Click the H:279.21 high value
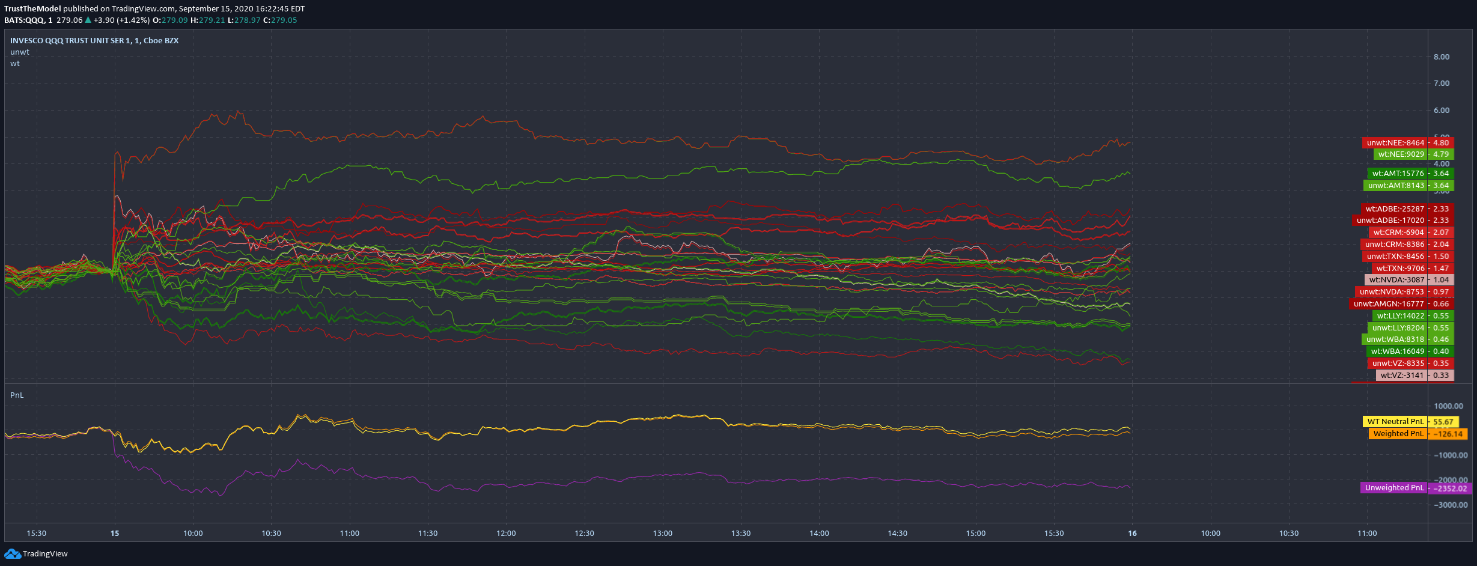This screenshot has height=566, width=1477. (x=208, y=20)
